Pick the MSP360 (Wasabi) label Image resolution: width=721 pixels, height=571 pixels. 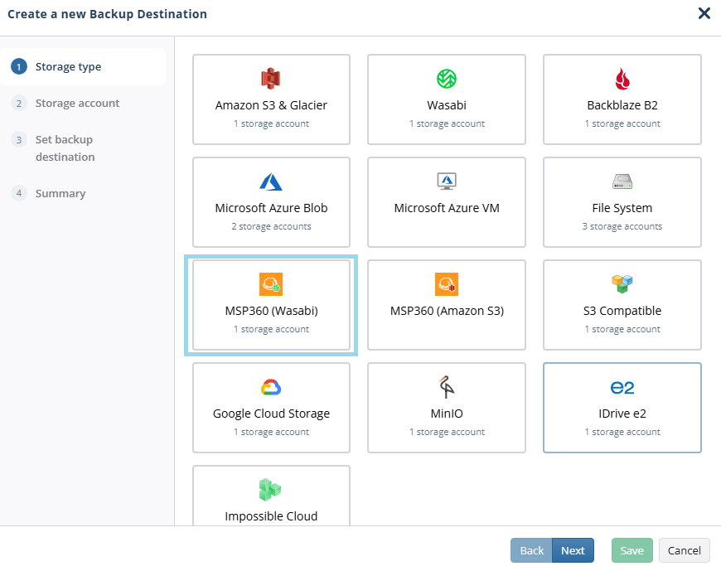[271, 311]
